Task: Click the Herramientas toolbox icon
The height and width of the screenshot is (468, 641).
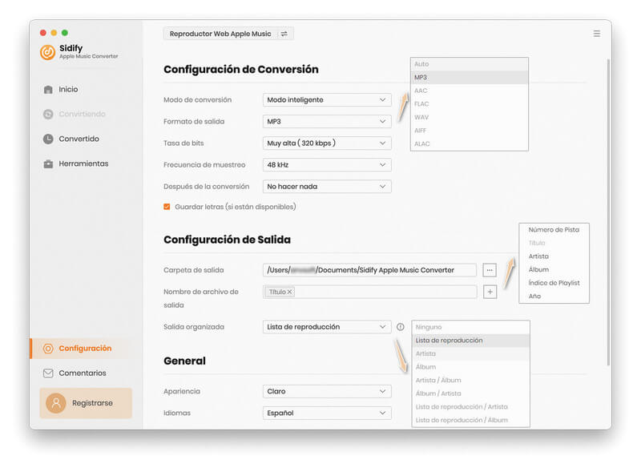Action: [48, 164]
